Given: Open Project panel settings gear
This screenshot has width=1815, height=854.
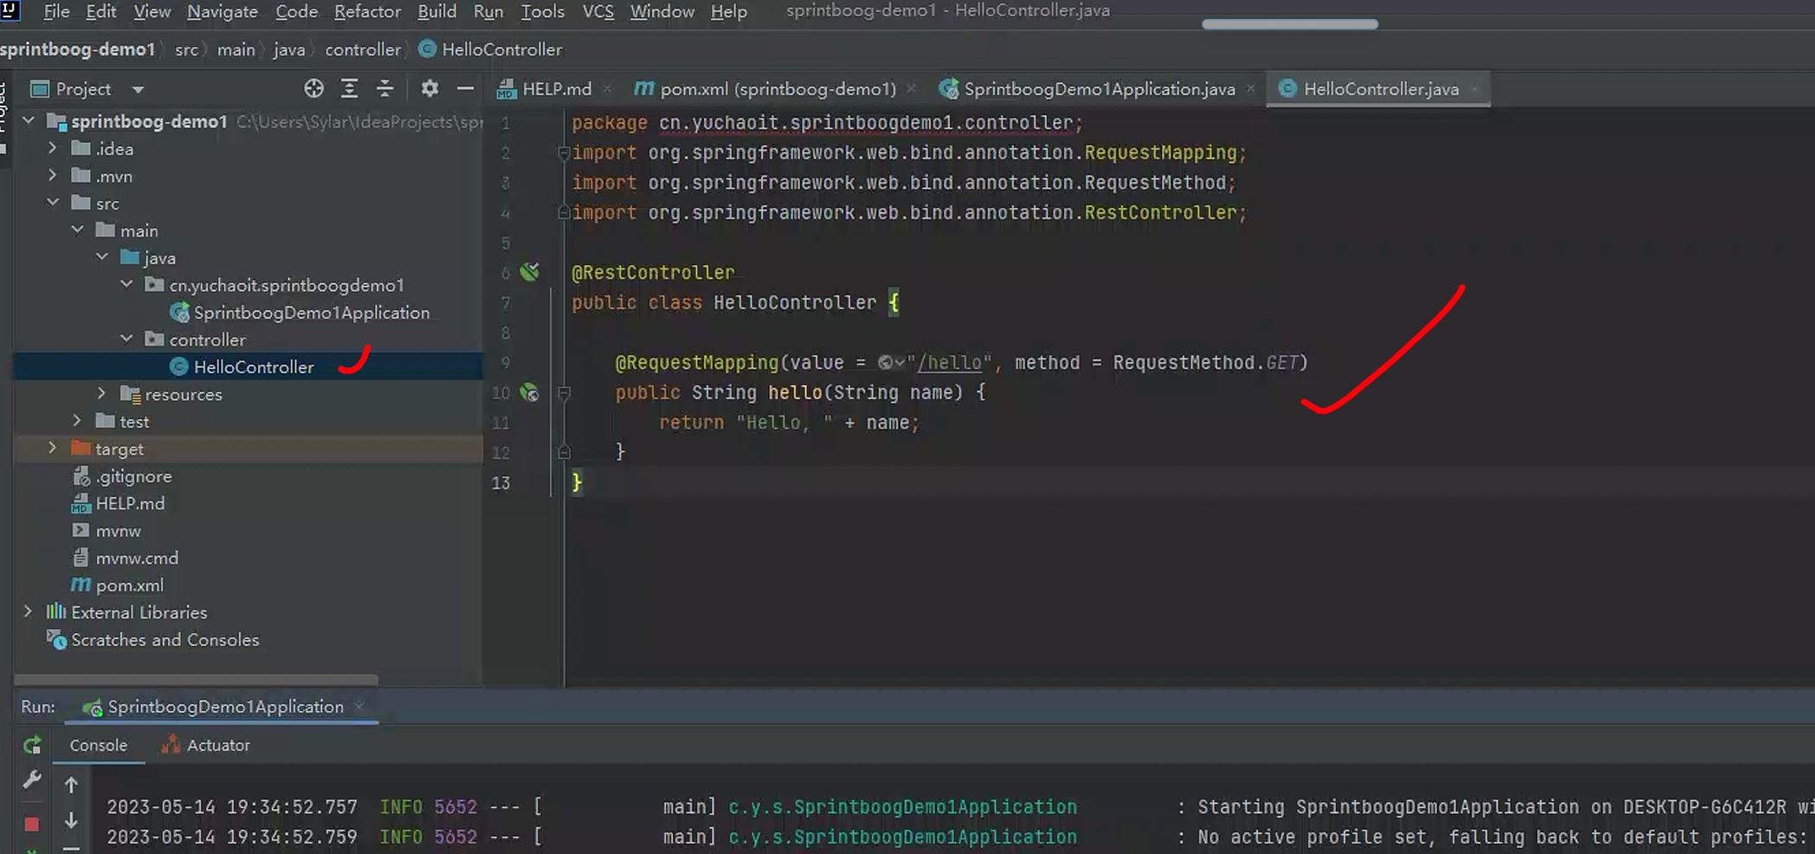Looking at the screenshot, I should [x=430, y=88].
